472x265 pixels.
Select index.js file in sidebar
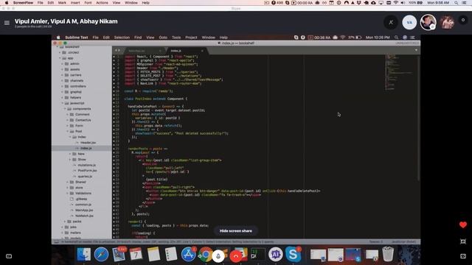coord(82,148)
